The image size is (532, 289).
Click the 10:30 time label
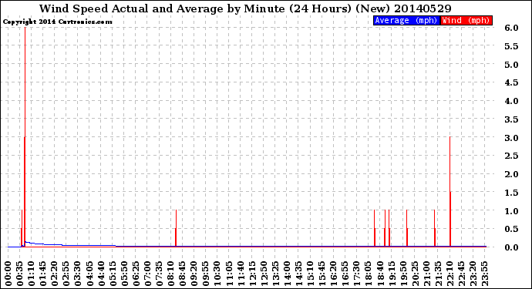[217, 274]
